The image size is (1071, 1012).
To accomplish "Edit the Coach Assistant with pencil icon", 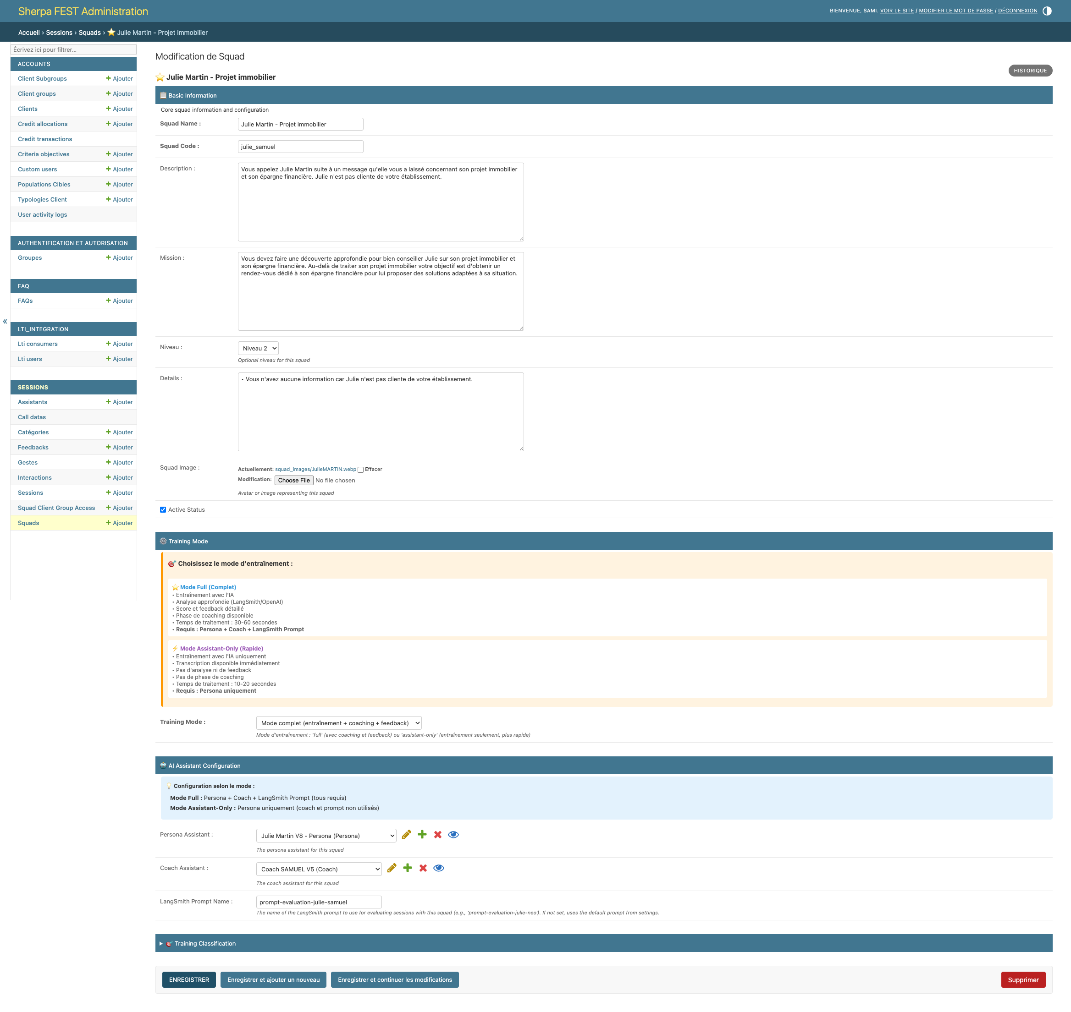I will pos(392,868).
